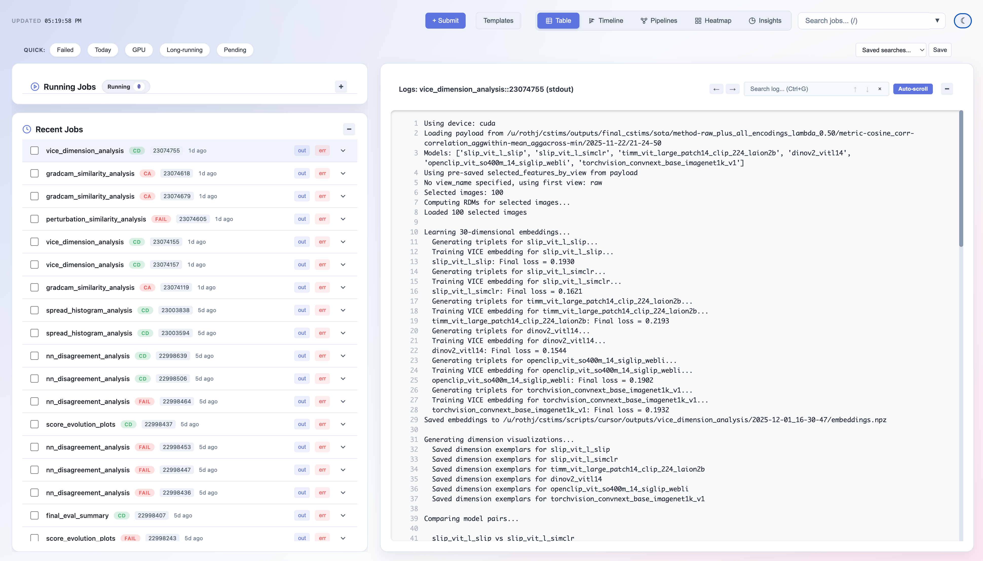Expand the gradcam_similarity_analysis 23074618 row chevron
Viewport: 983px width, 561px height.
(x=343, y=173)
